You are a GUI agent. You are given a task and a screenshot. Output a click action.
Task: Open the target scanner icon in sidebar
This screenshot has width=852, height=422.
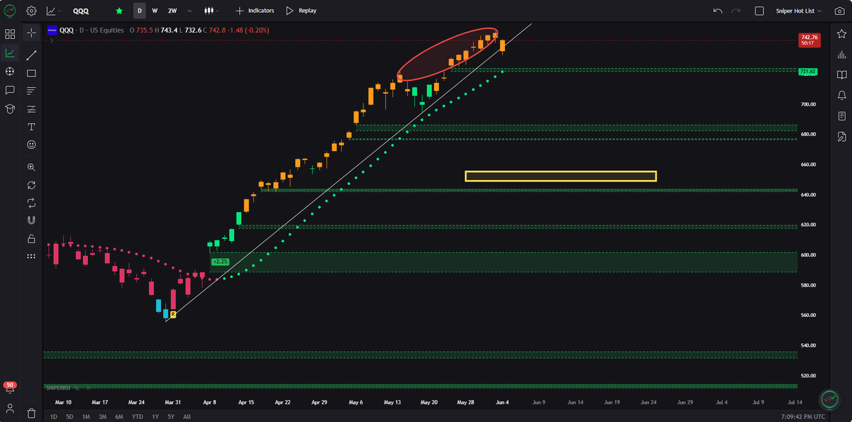click(x=10, y=72)
